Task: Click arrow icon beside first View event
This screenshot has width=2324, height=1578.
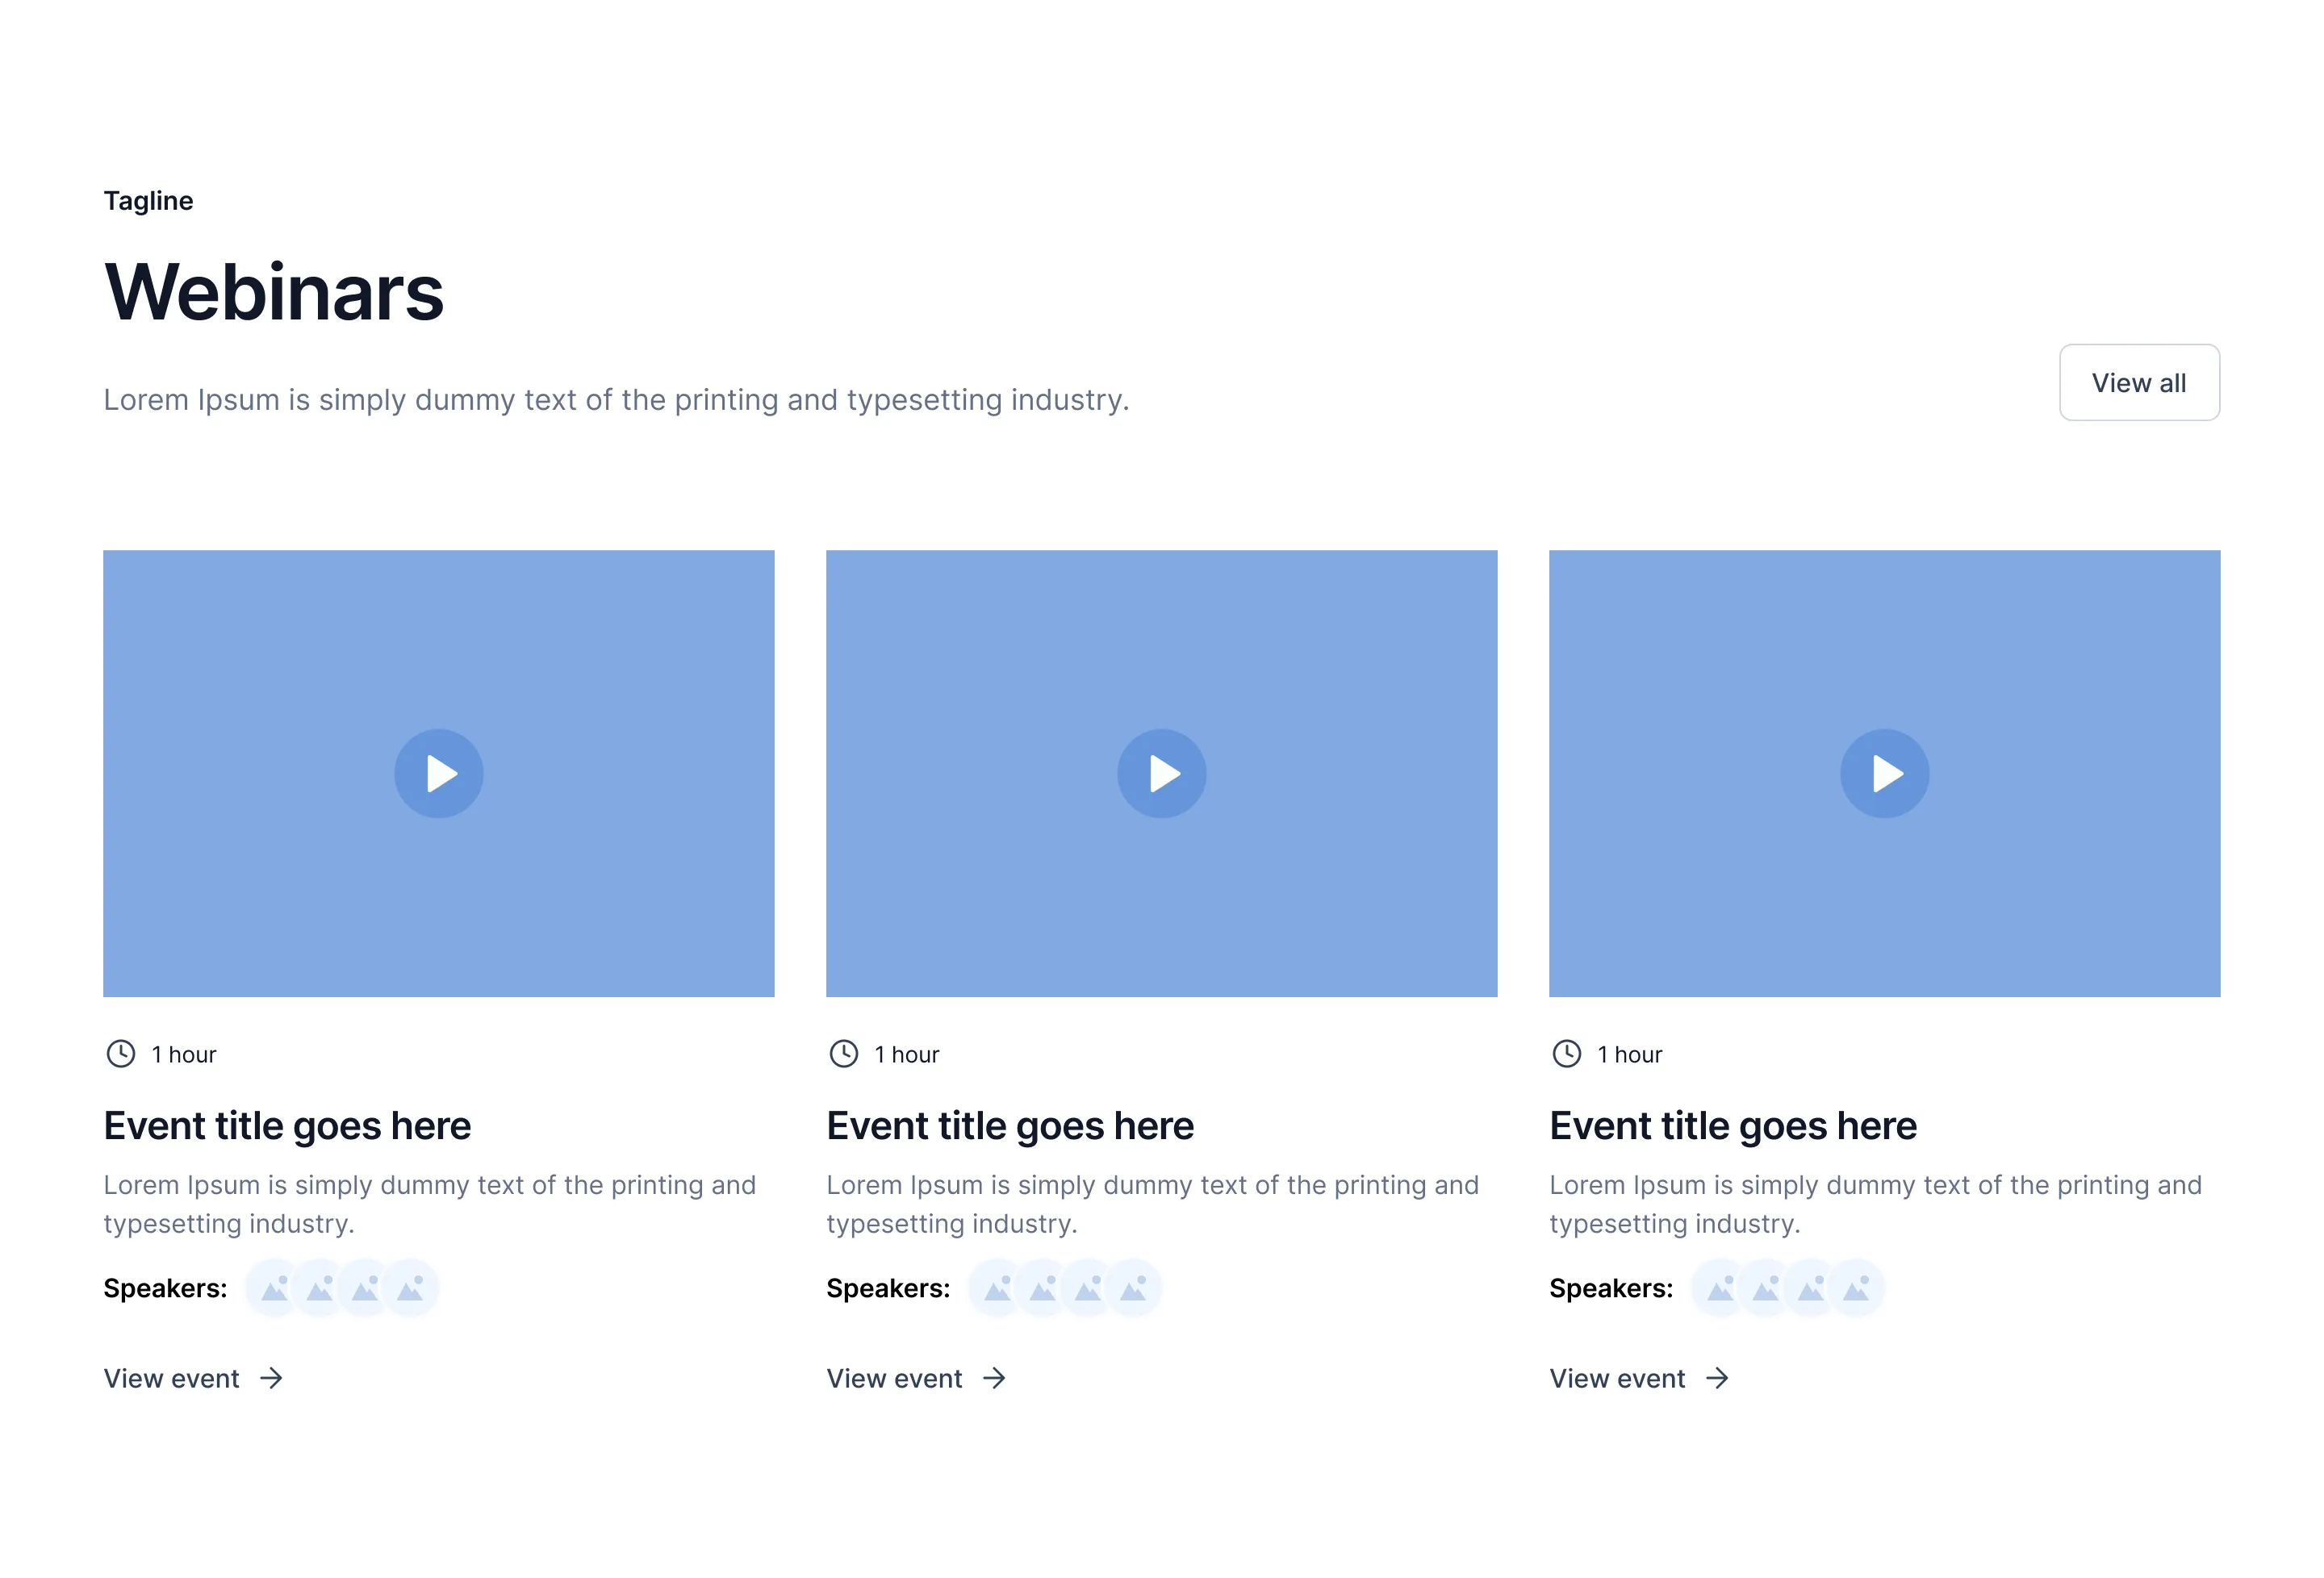Action: [271, 1378]
